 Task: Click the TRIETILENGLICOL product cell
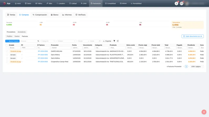pos(117,62)
